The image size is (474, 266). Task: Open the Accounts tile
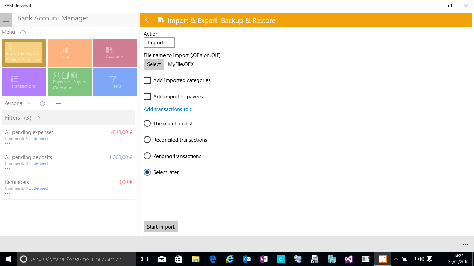tap(115, 53)
